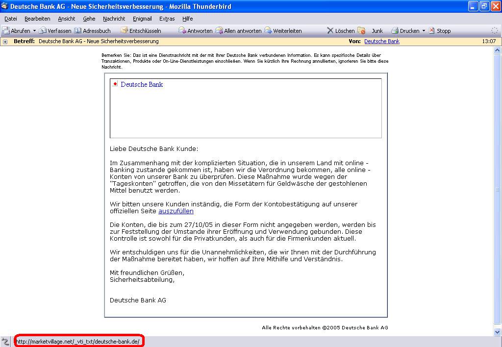The image size is (502, 347).
Task: Open the Hilfe menu
Action: click(x=188, y=19)
